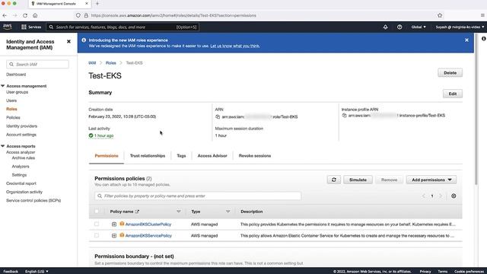Open a new browser tab
This screenshot has width=487, height=274.
[97, 4]
